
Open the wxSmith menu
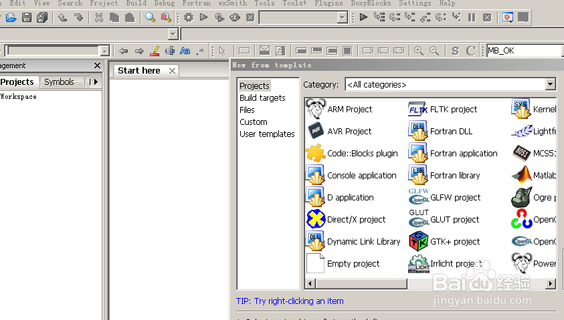click(x=232, y=3)
